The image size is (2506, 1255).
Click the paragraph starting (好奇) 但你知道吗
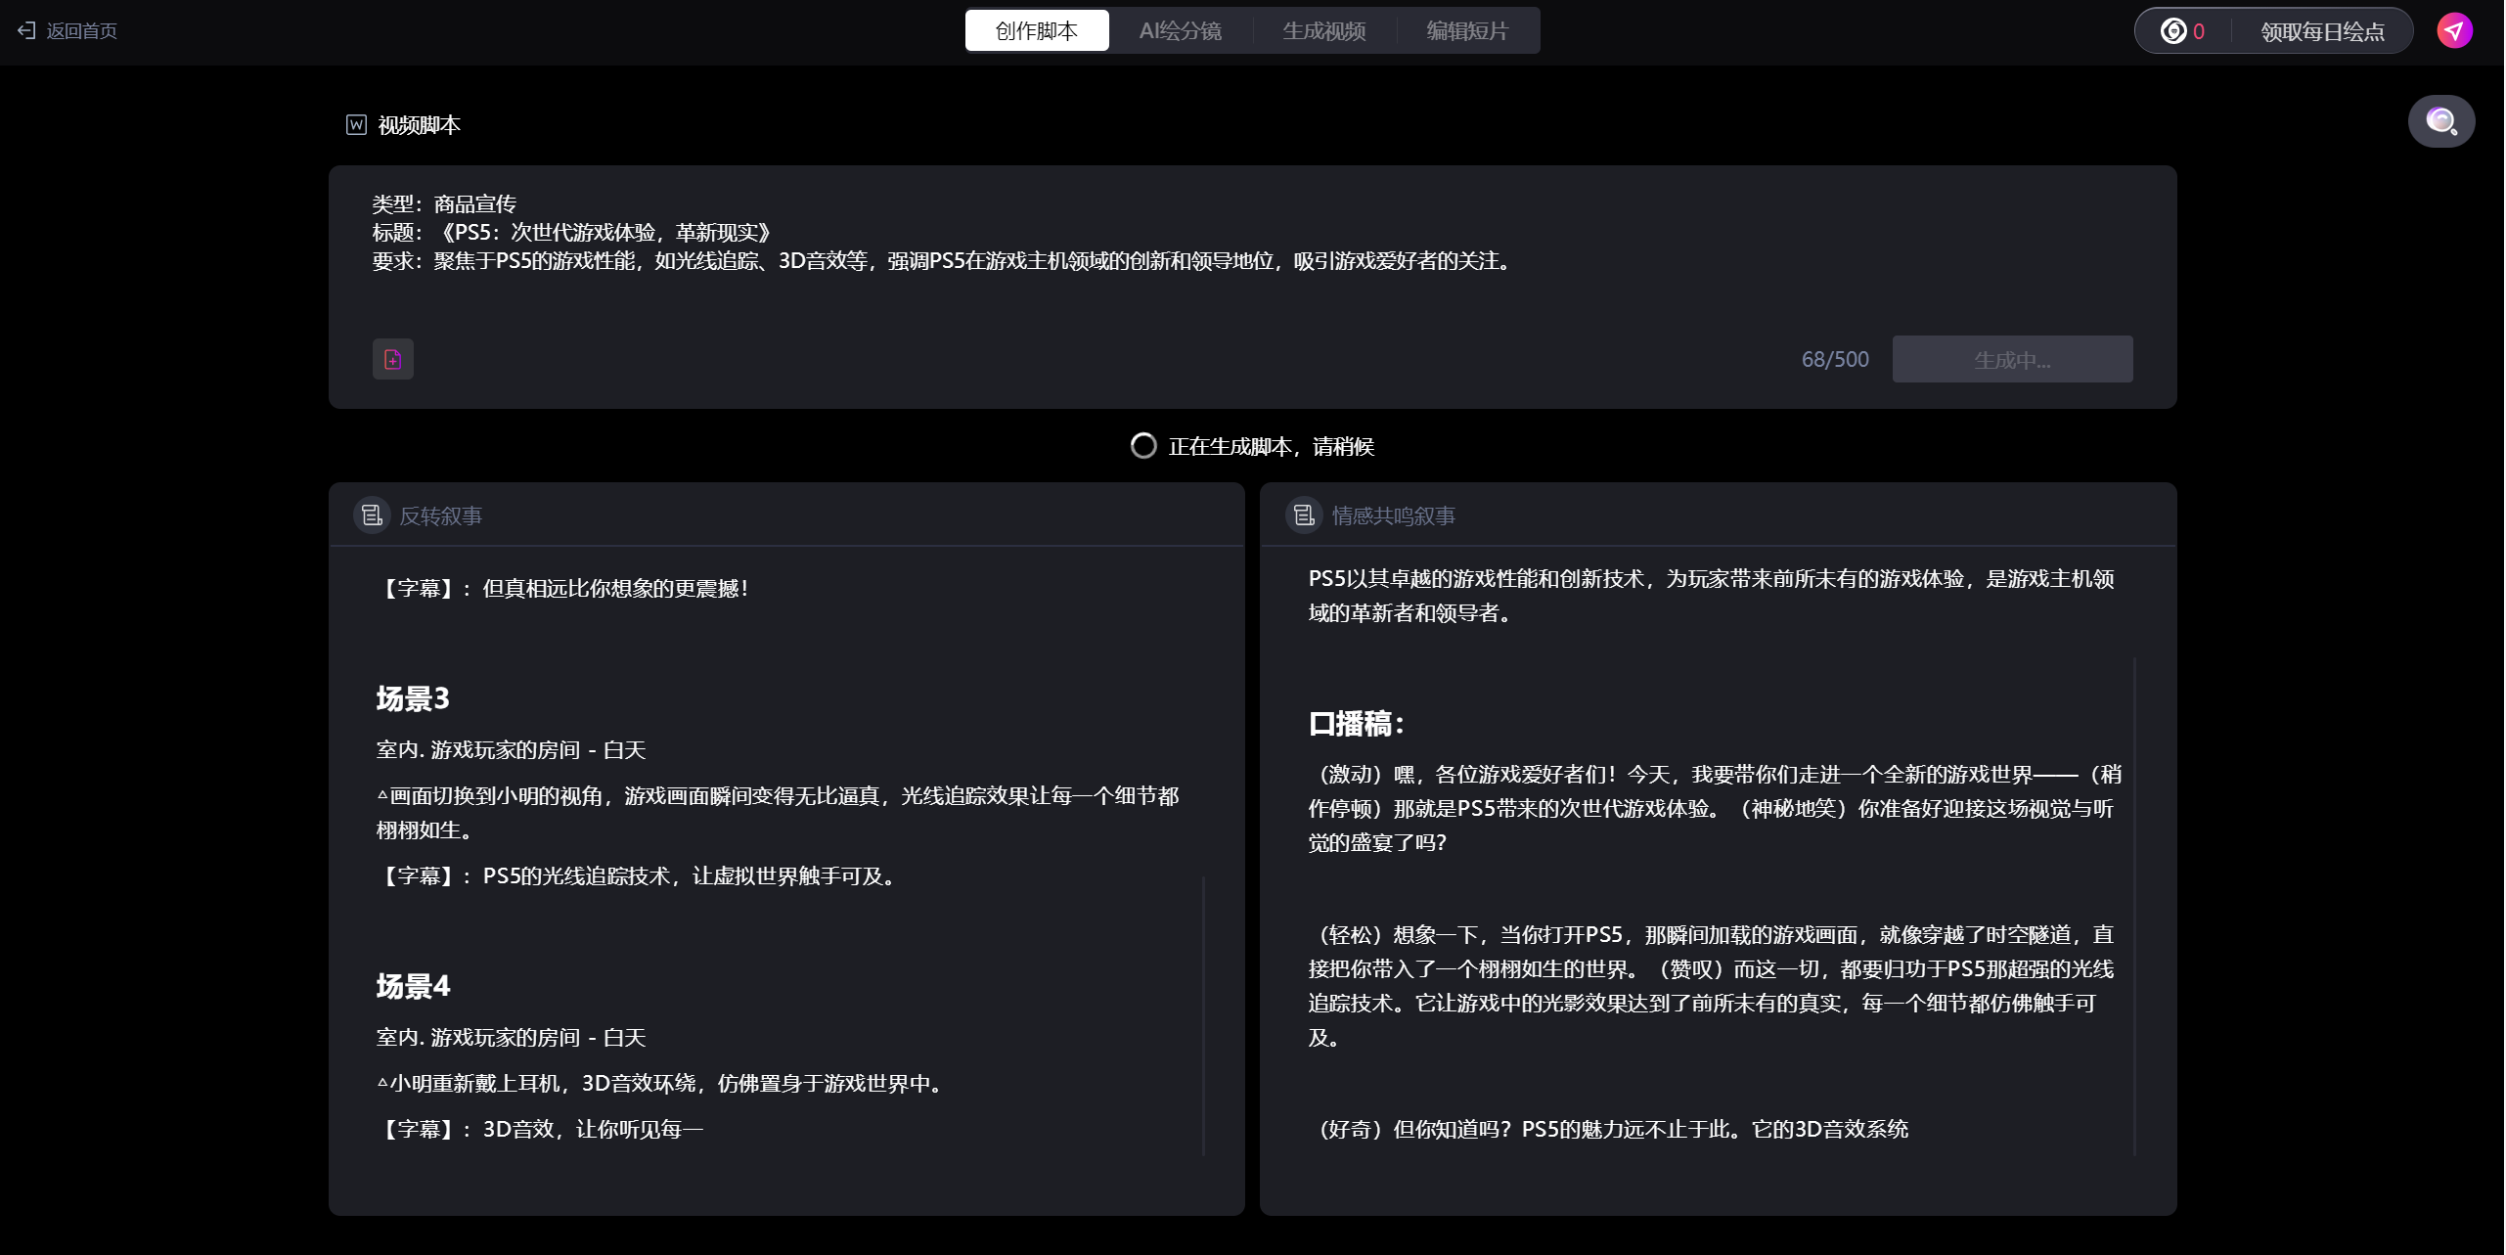click(x=1609, y=1129)
